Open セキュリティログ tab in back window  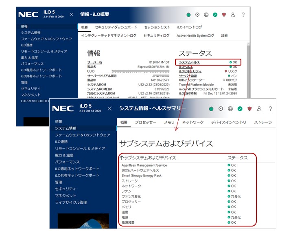pyautogui.click(x=157, y=35)
